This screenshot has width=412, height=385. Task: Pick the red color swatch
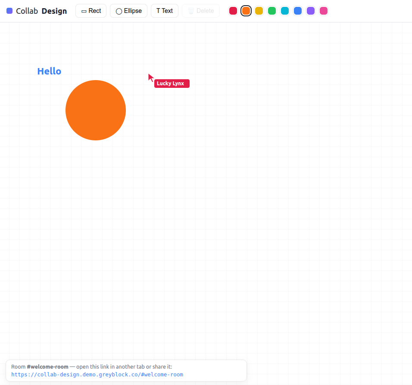click(x=233, y=11)
